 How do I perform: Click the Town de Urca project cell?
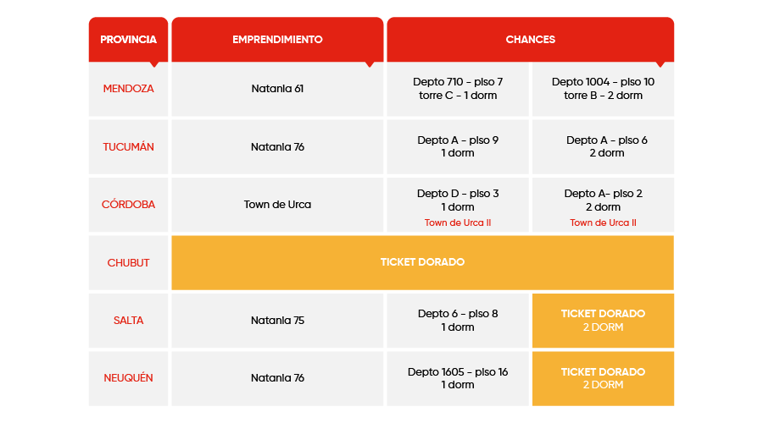[x=277, y=205]
